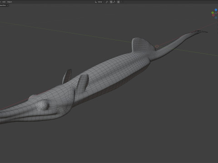Screen dimensions: 218x163
Task: Click the red negative X gizmo ball
Action: 213,15
